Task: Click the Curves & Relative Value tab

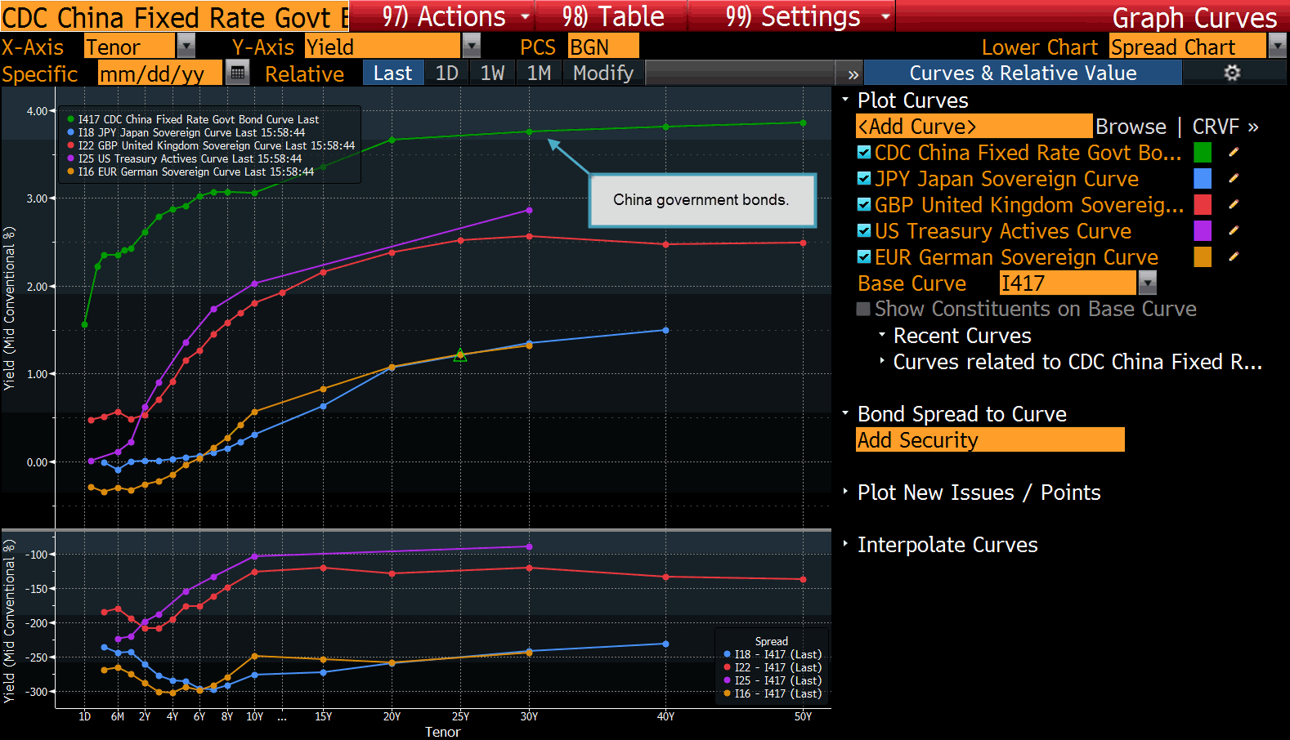Action: (x=1023, y=73)
